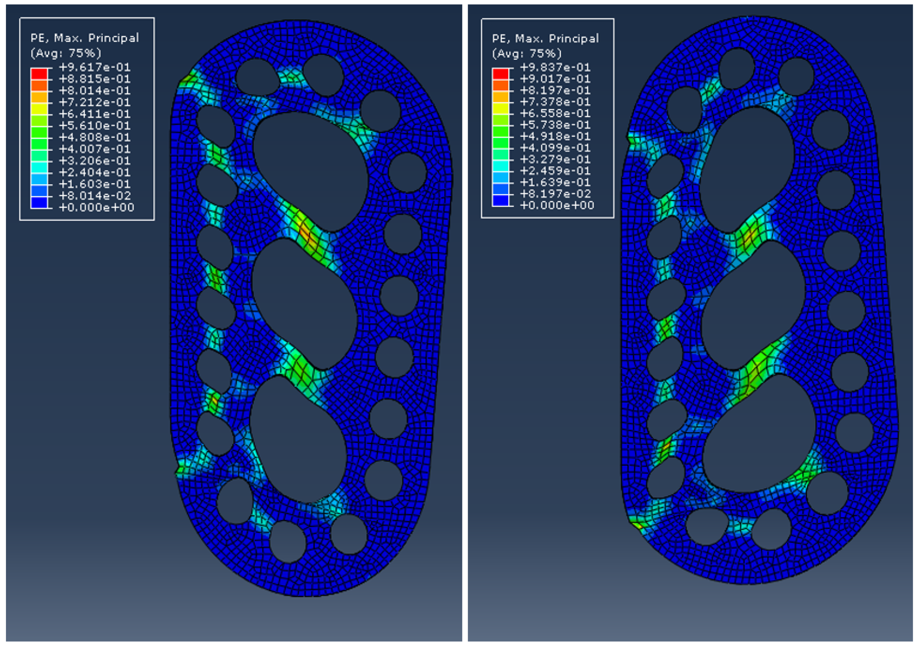Click +9.617e-01 maximum value in left legend
Image resolution: width=919 pixels, height=649 pixels.
95,67
